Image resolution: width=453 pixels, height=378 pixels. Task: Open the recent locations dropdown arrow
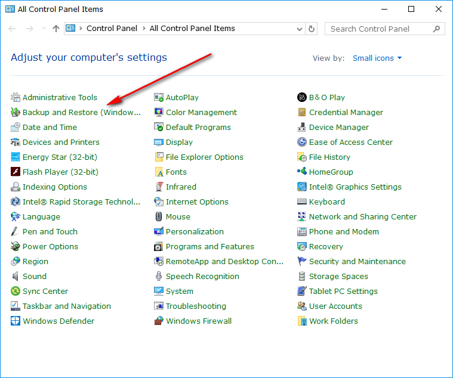tap(44, 29)
